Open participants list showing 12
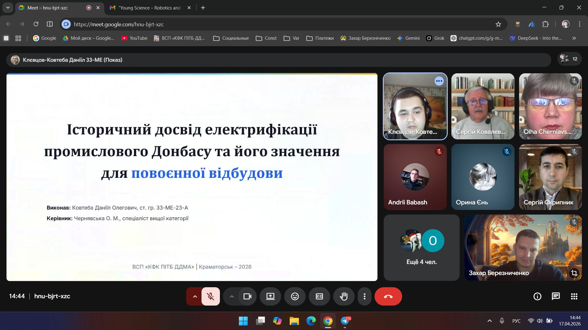588x330 pixels. [x=569, y=59]
